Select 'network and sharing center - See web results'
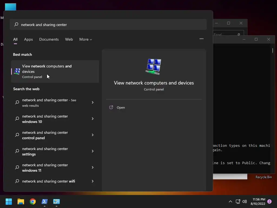277x208 pixels. (55, 103)
